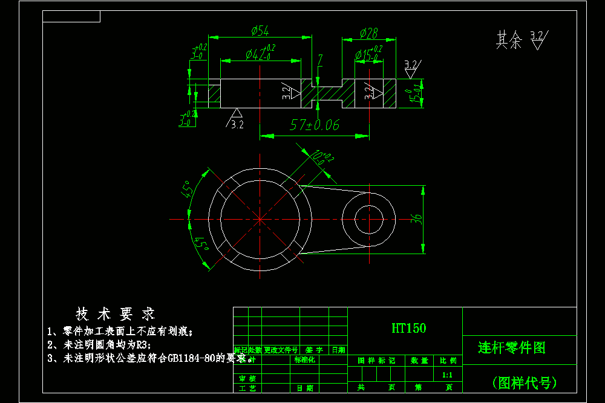The width and height of the screenshot is (605, 403).
Task: Click the 3.2 roughness symbol under the section view
Action: (235, 119)
